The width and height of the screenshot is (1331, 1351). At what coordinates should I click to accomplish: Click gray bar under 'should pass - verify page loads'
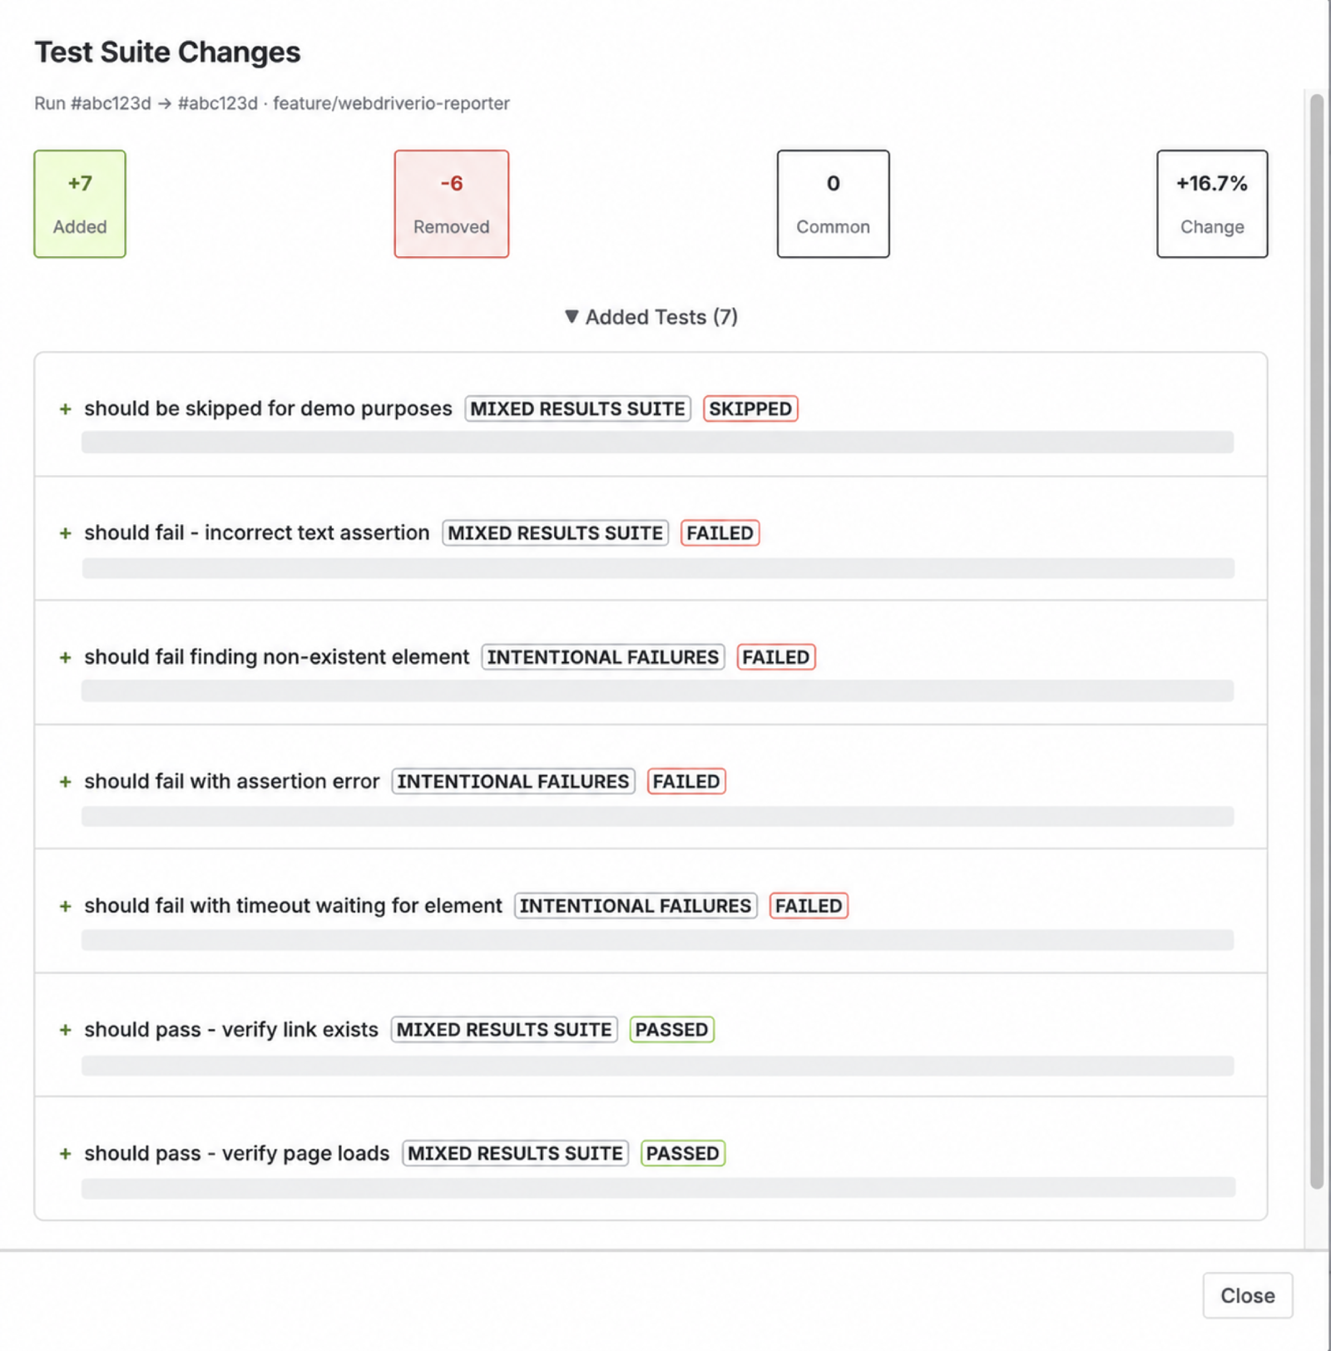658,1187
